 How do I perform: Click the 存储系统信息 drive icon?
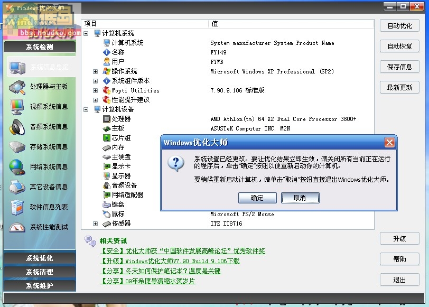click(17, 147)
